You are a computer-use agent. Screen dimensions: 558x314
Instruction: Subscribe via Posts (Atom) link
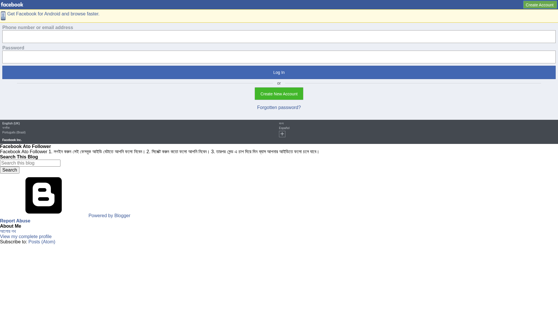42,242
